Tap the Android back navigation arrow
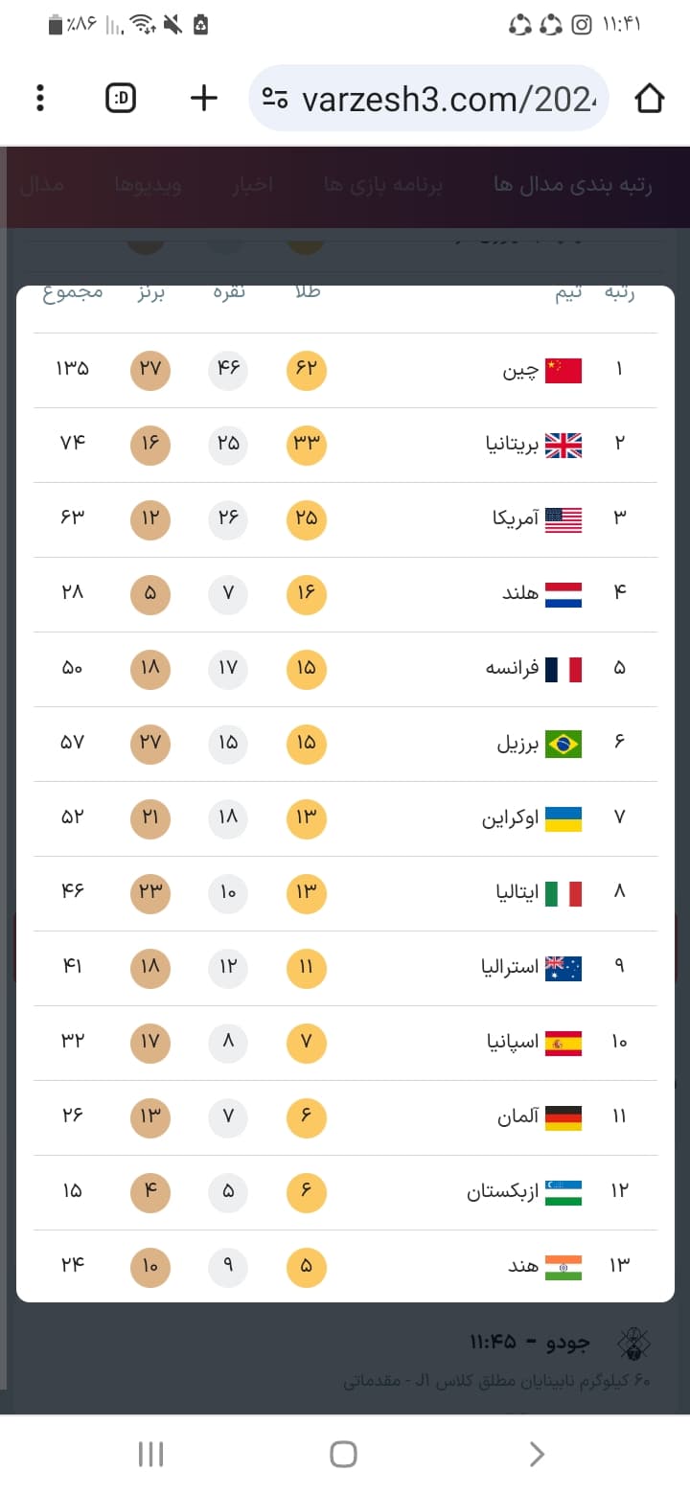Image resolution: width=690 pixels, height=1495 pixels. pyautogui.click(x=537, y=1454)
